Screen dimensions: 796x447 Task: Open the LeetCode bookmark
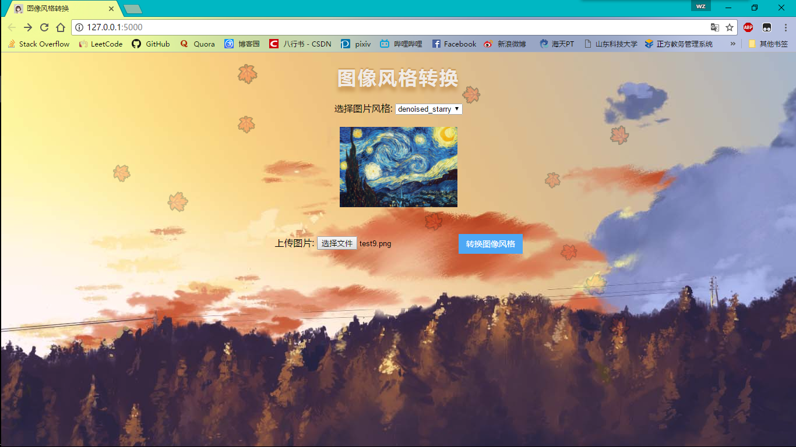tap(101, 44)
